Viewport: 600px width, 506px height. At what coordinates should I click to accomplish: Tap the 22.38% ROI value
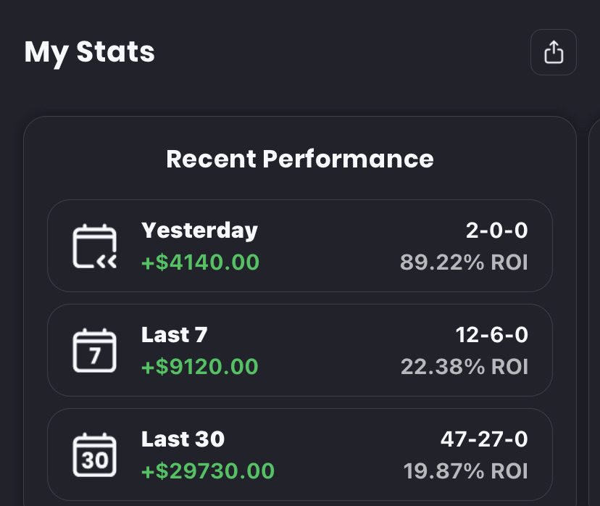464,366
